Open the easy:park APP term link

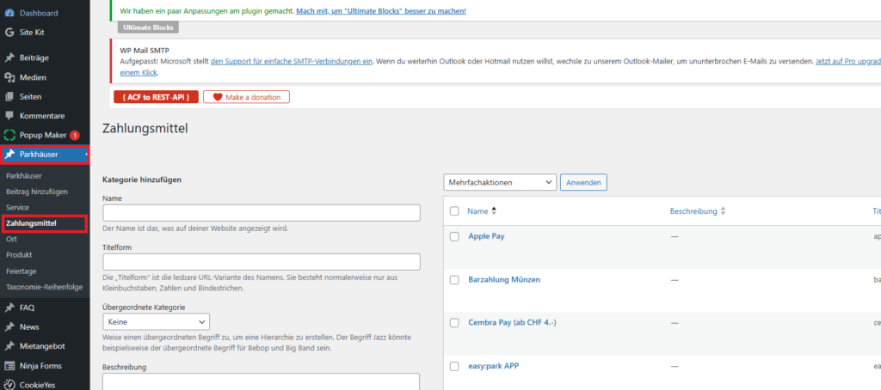point(493,366)
